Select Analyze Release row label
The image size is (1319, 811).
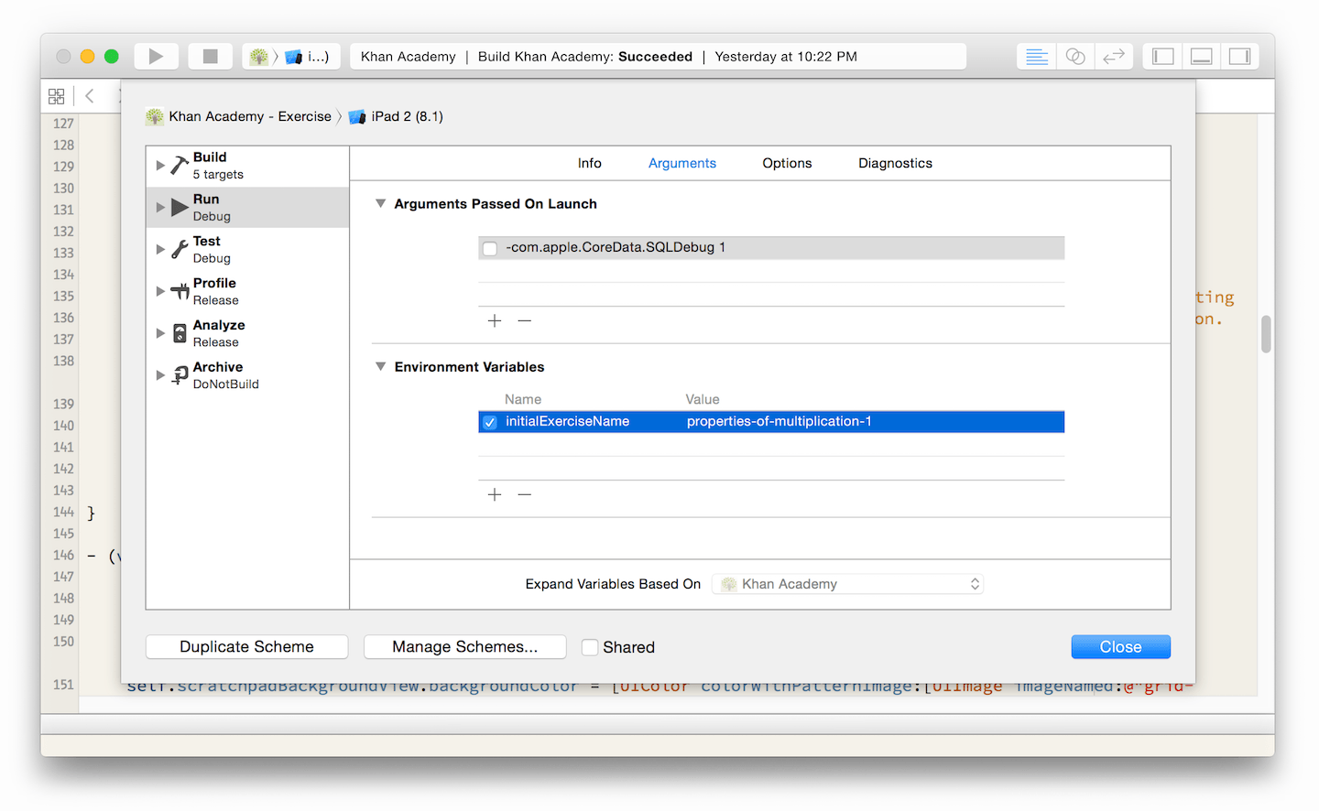coord(219,333)
